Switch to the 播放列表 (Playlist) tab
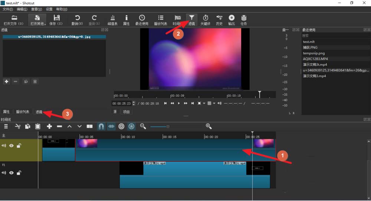The height and width of the screenshot is (201, 371). [x=22, y=112]
